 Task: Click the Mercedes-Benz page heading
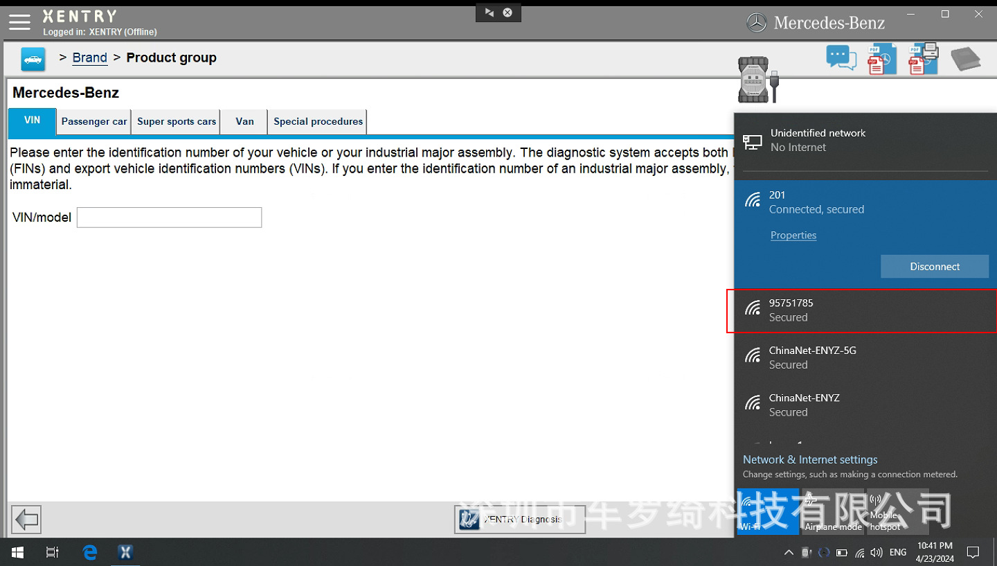click(66, 93)
